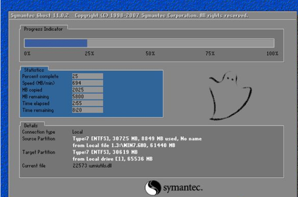Select the 50% marker under the progress bar

tap(150, 53)
